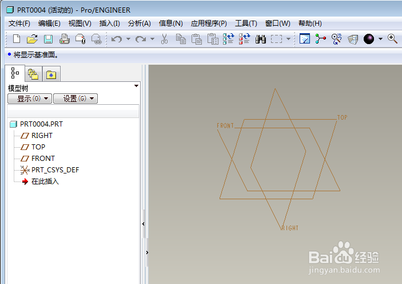Redo the last undone action
Viewport: 402px width, 284px height.
(141, 39)
